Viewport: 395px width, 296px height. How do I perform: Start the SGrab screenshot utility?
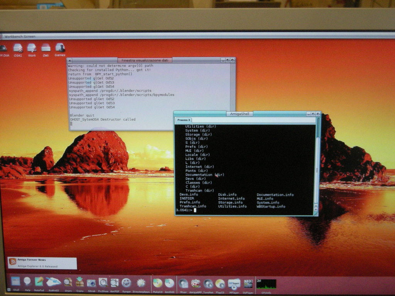click(x=91, y=283)
